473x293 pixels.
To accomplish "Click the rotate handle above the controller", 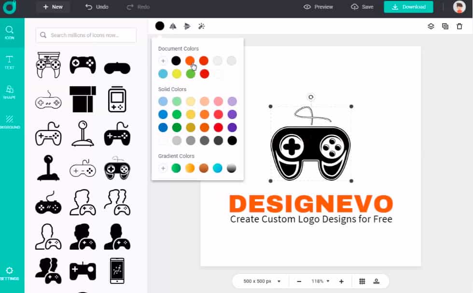I will (311, 97).
